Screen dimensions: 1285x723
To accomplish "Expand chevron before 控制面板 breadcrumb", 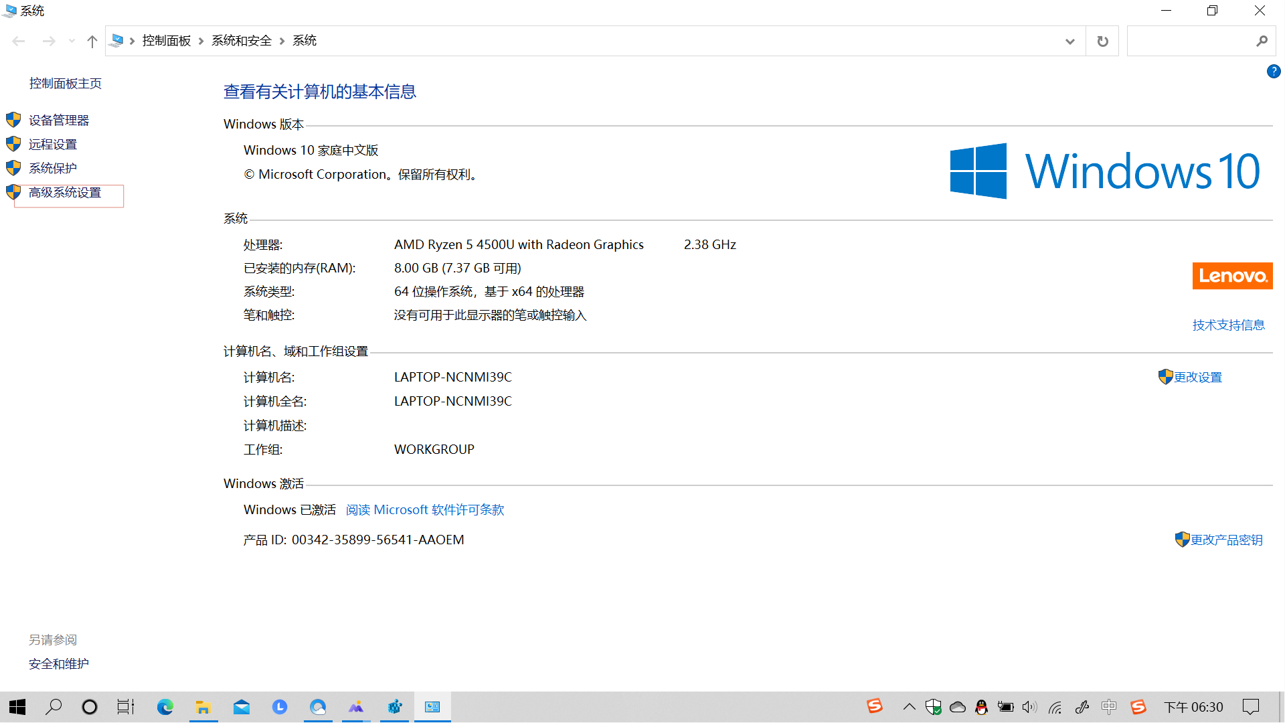I will [x=133, y=42].
